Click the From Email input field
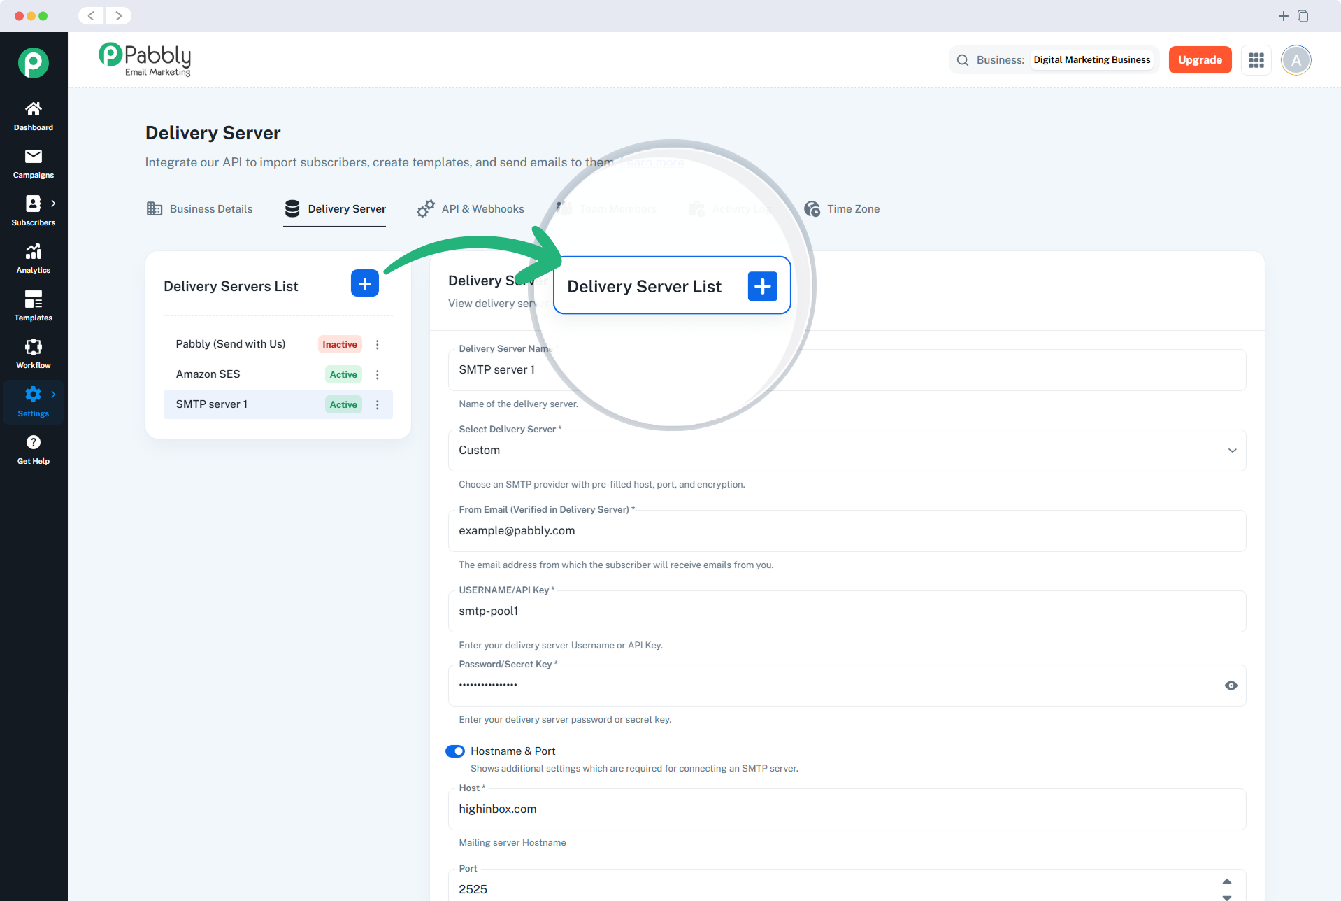The width and height of the screenshot is (1341, 901). (x=847, y=531)
